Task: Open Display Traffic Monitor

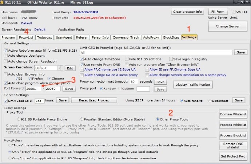Action: 192,85
